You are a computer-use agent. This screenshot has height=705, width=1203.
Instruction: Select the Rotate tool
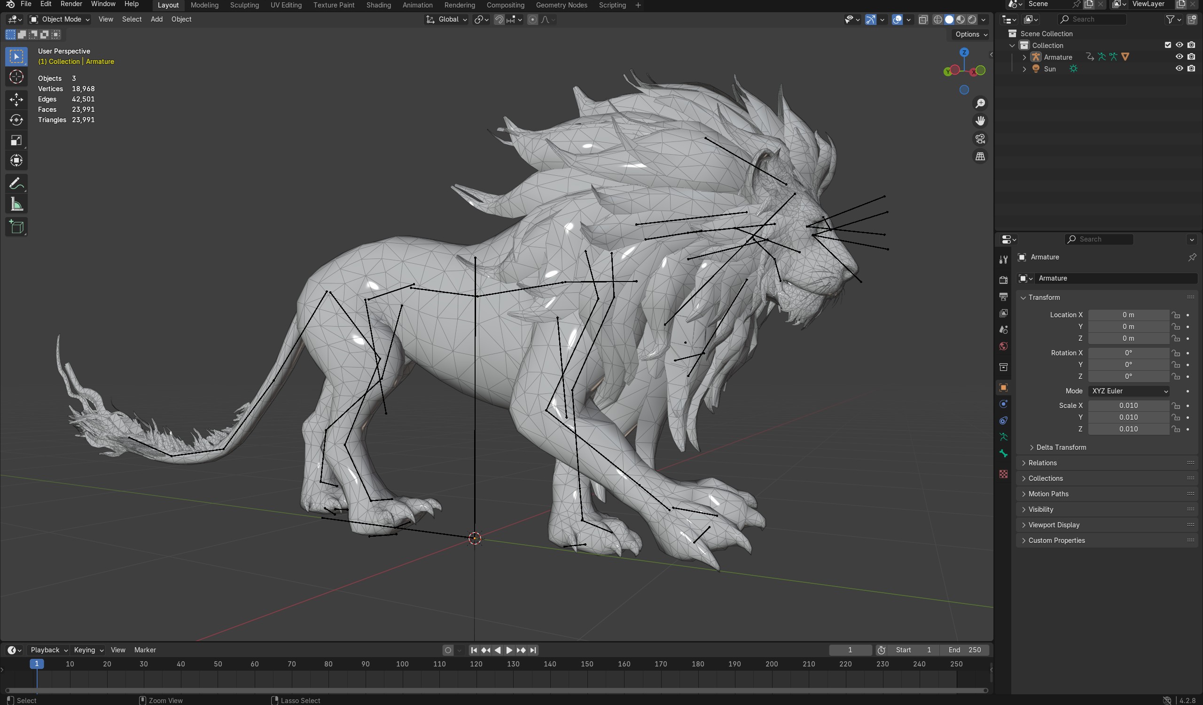click(x=16, y=120)
